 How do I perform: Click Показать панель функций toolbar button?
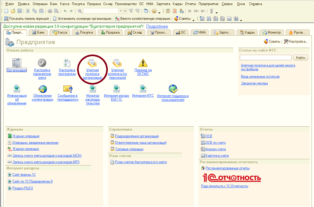pos(26,19)
